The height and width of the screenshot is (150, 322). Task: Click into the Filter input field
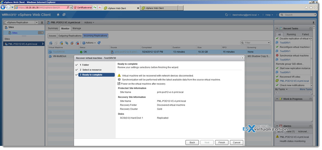point(256,43)
